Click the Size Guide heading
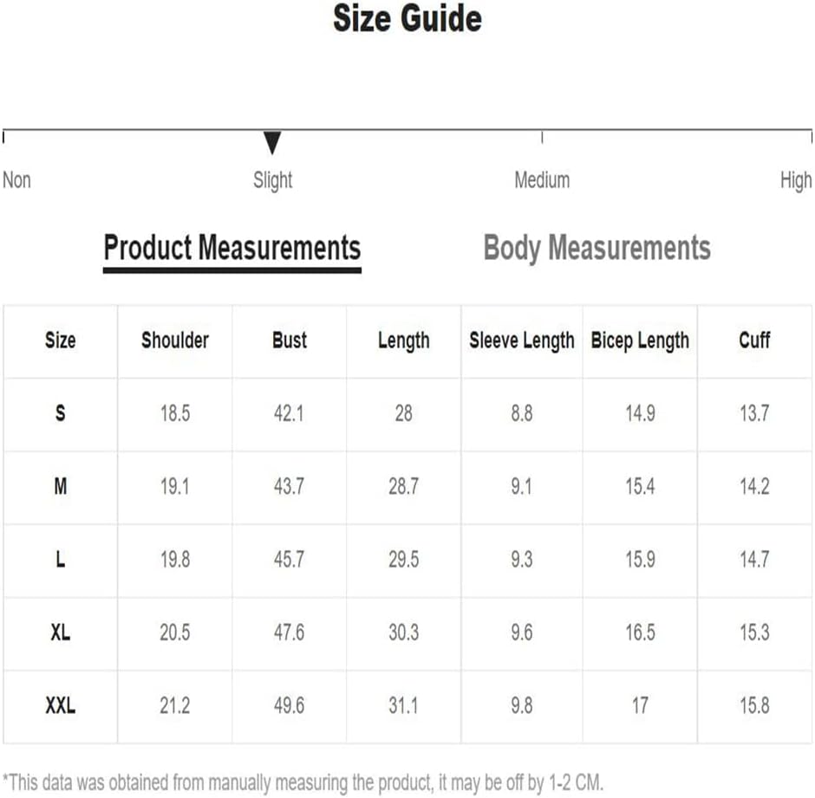The height and width of the screenshot is (798, 815). coord(407,18)
